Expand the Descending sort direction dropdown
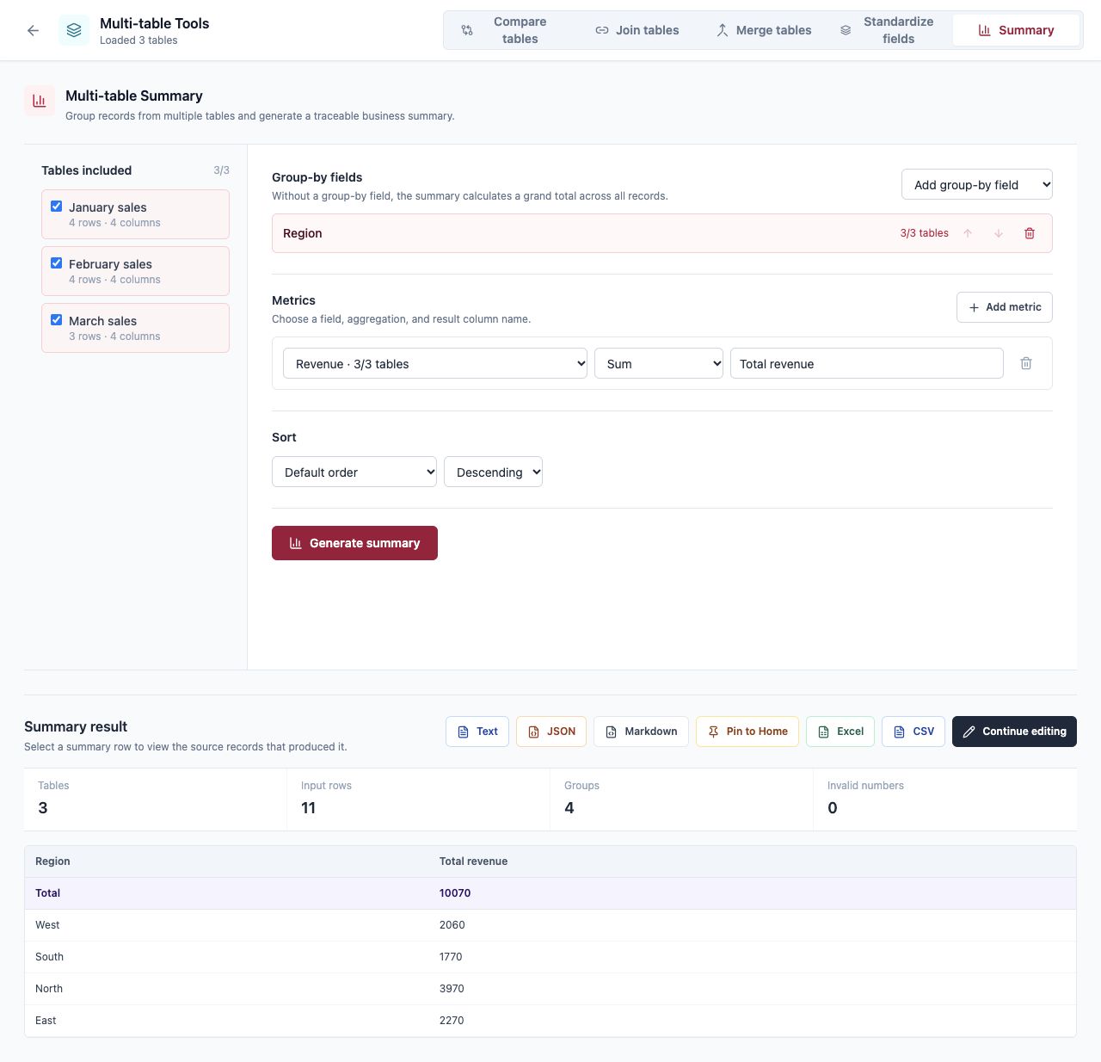Image resolution: width=1101 pixels, height=1062 pixels. pyautogui.click(x=493, y=472)
